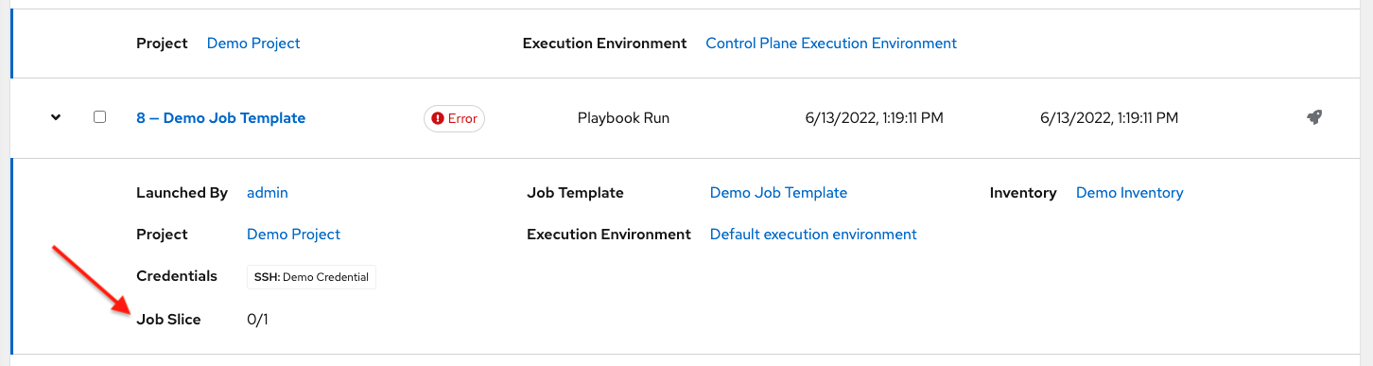Open Demo Job Template under Job Template field
This screenshot has height=366, width=1373.
click(778, 192)
